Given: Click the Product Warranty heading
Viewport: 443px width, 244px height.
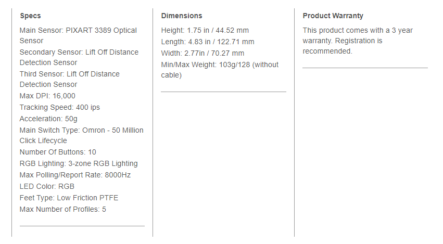Looking at the screenshot, I should tap(333, 16).
